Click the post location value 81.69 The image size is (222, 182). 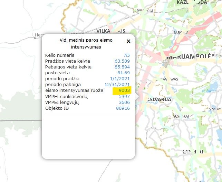[124, 73]
